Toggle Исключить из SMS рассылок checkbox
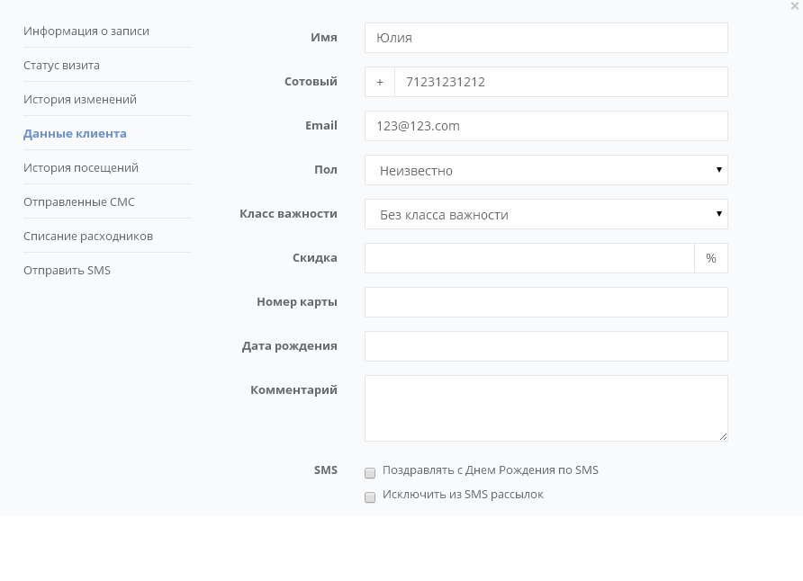 [370, 497]
